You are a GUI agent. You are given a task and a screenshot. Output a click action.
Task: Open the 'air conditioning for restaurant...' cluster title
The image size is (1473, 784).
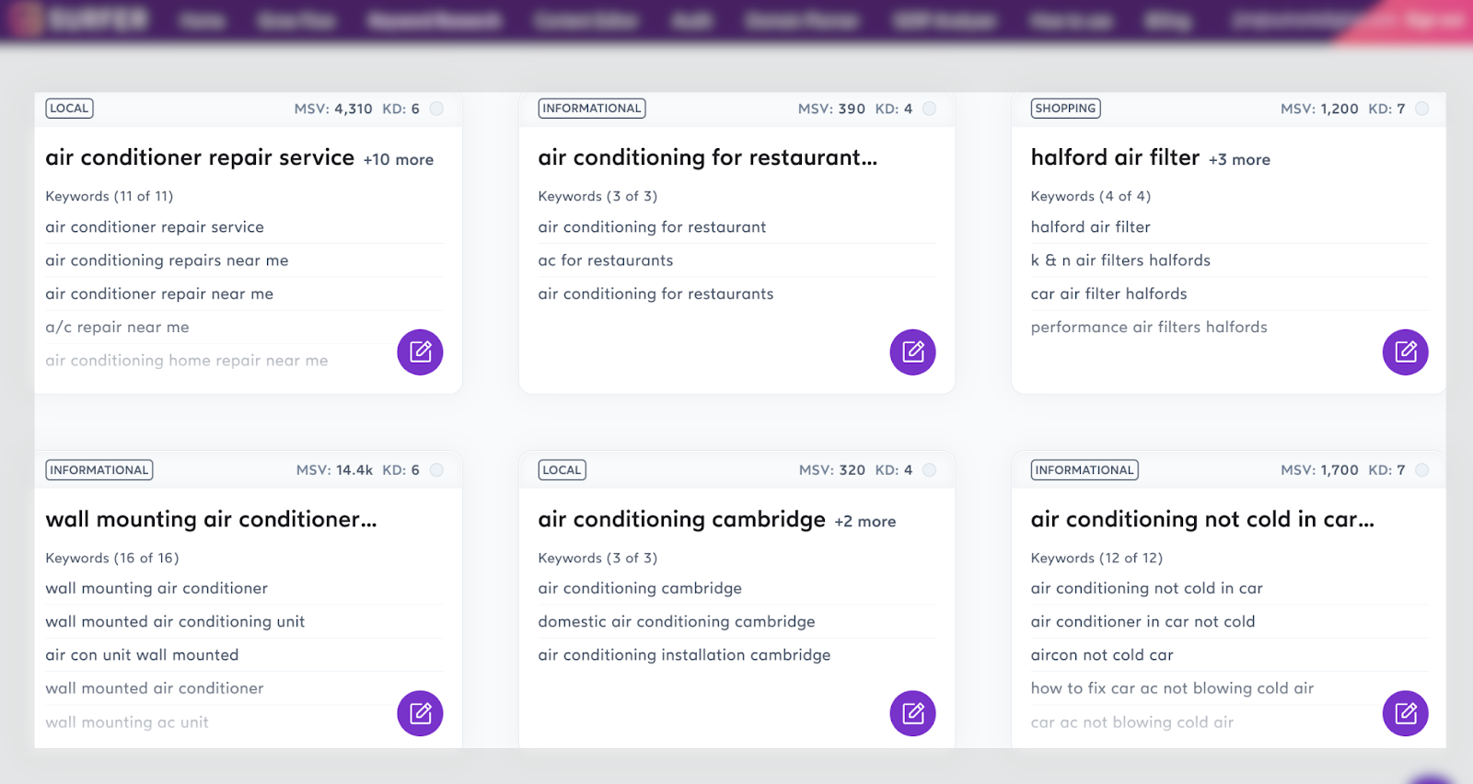707,157
